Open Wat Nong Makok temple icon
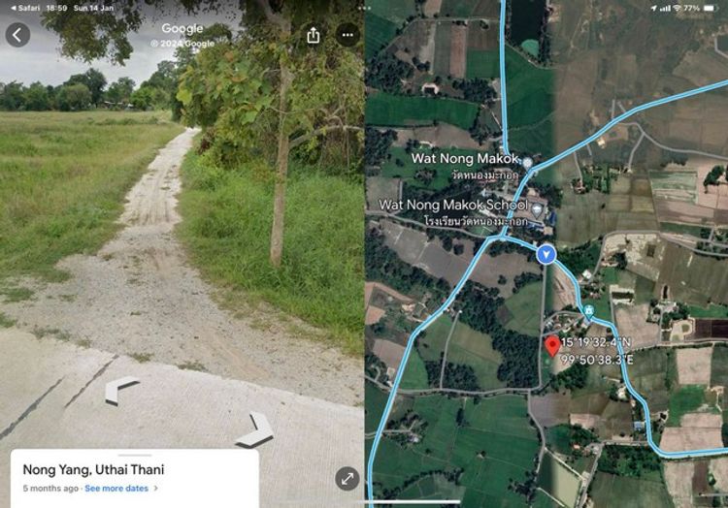This screenshot has width=728, height=508. [x=527, y=163]
